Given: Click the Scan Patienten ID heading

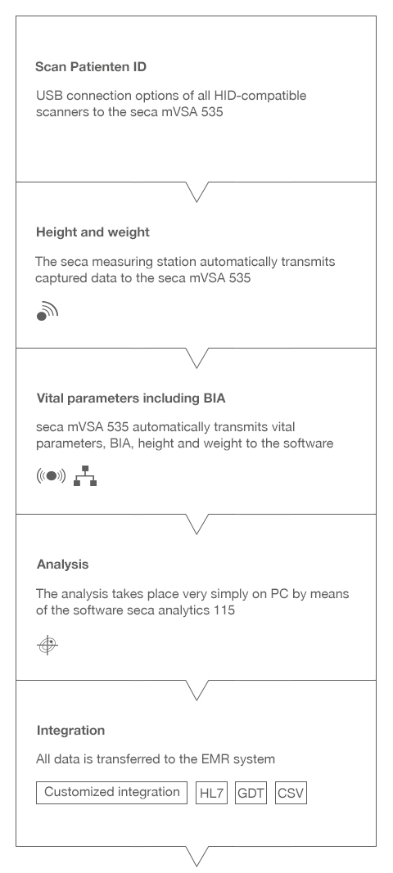Looking at the screenshot, I should click(x=91, y=67).
